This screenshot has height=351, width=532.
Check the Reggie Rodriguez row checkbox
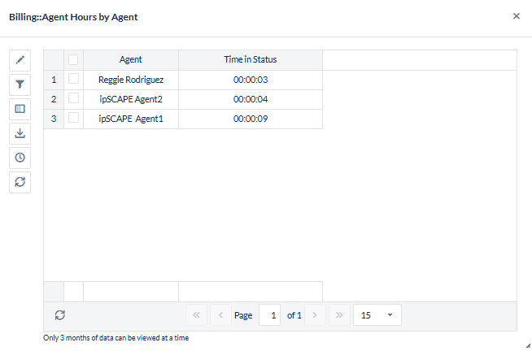click(x=73, y=79)
